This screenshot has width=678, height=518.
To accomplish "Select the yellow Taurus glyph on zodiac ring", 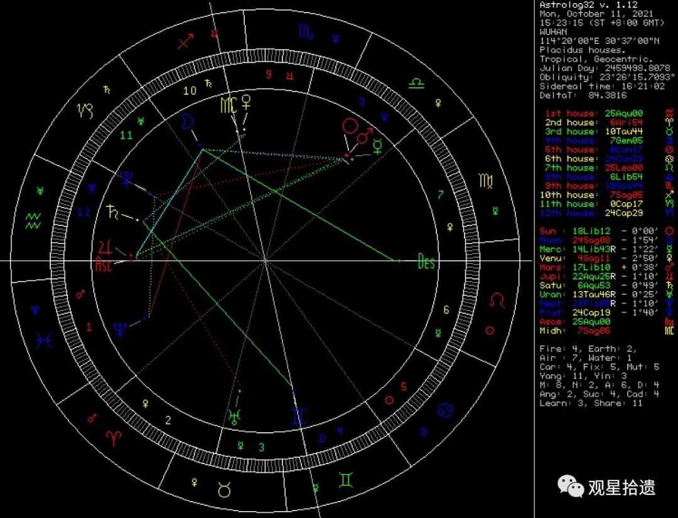I will tap(224, 490).
